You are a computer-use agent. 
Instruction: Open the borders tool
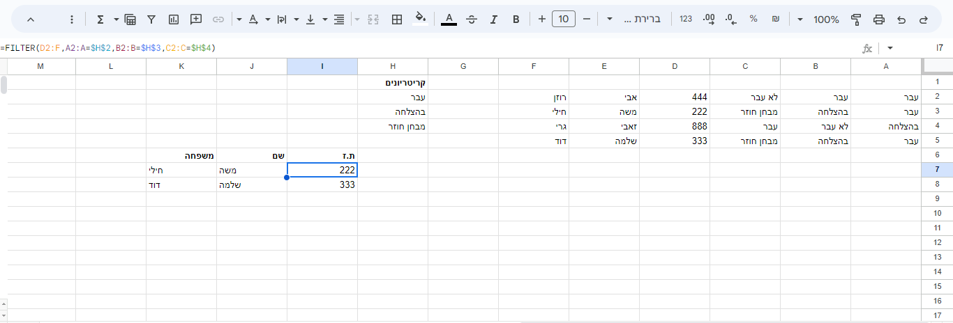point(397,19)
